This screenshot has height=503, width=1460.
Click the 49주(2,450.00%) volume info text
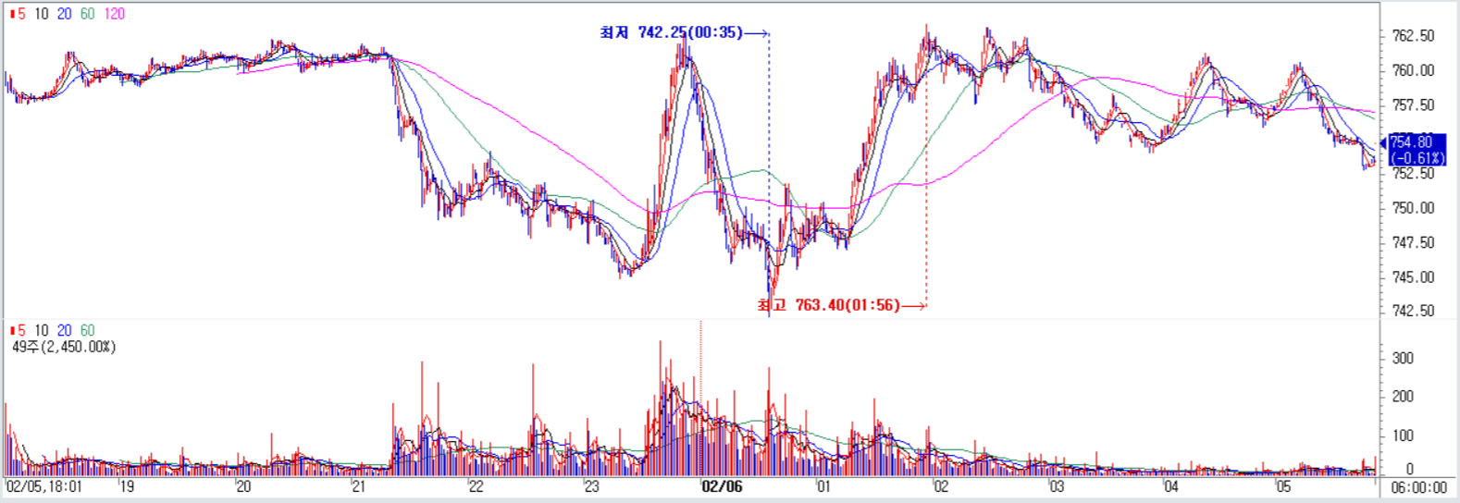[64, 347]
